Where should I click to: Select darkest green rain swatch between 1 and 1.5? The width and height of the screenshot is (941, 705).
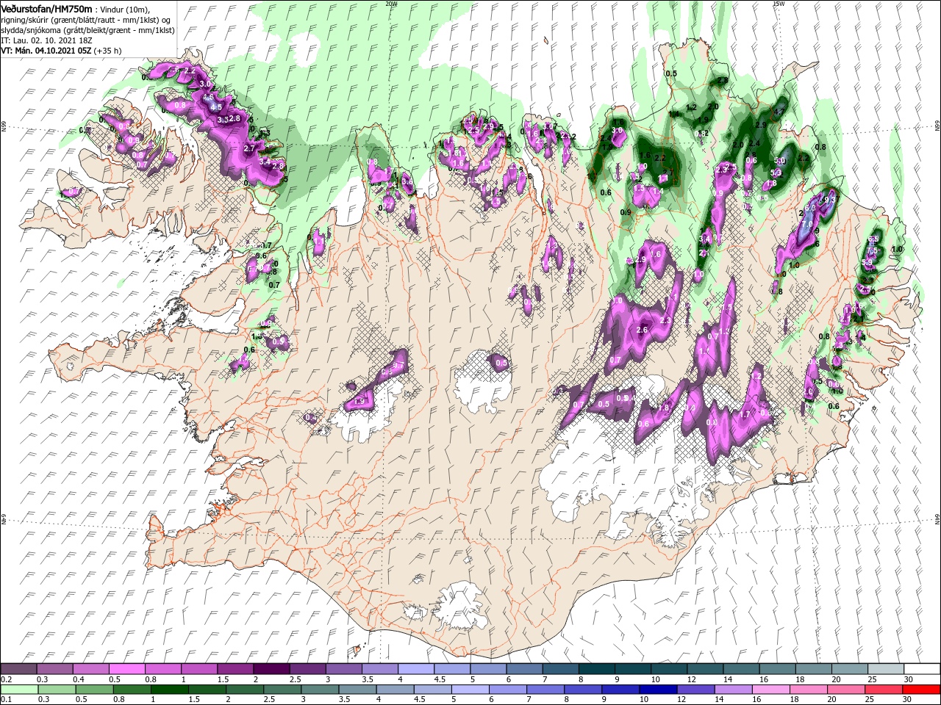coord(170,690)
